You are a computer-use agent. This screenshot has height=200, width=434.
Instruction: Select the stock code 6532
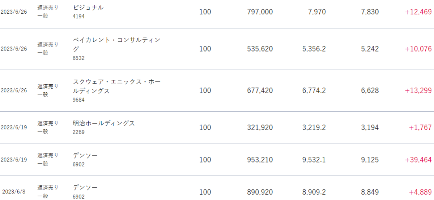(78, 58)
